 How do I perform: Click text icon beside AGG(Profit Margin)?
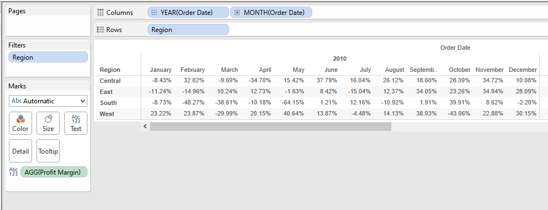pyautogui.click(x=14, y=172)
